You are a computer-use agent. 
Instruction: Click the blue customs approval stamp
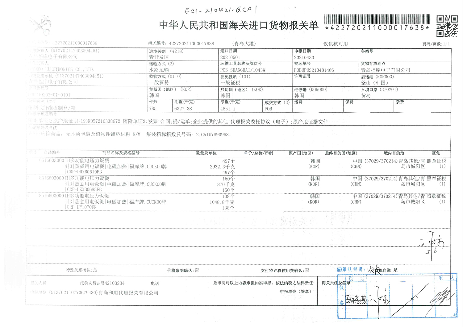(397, 296)
